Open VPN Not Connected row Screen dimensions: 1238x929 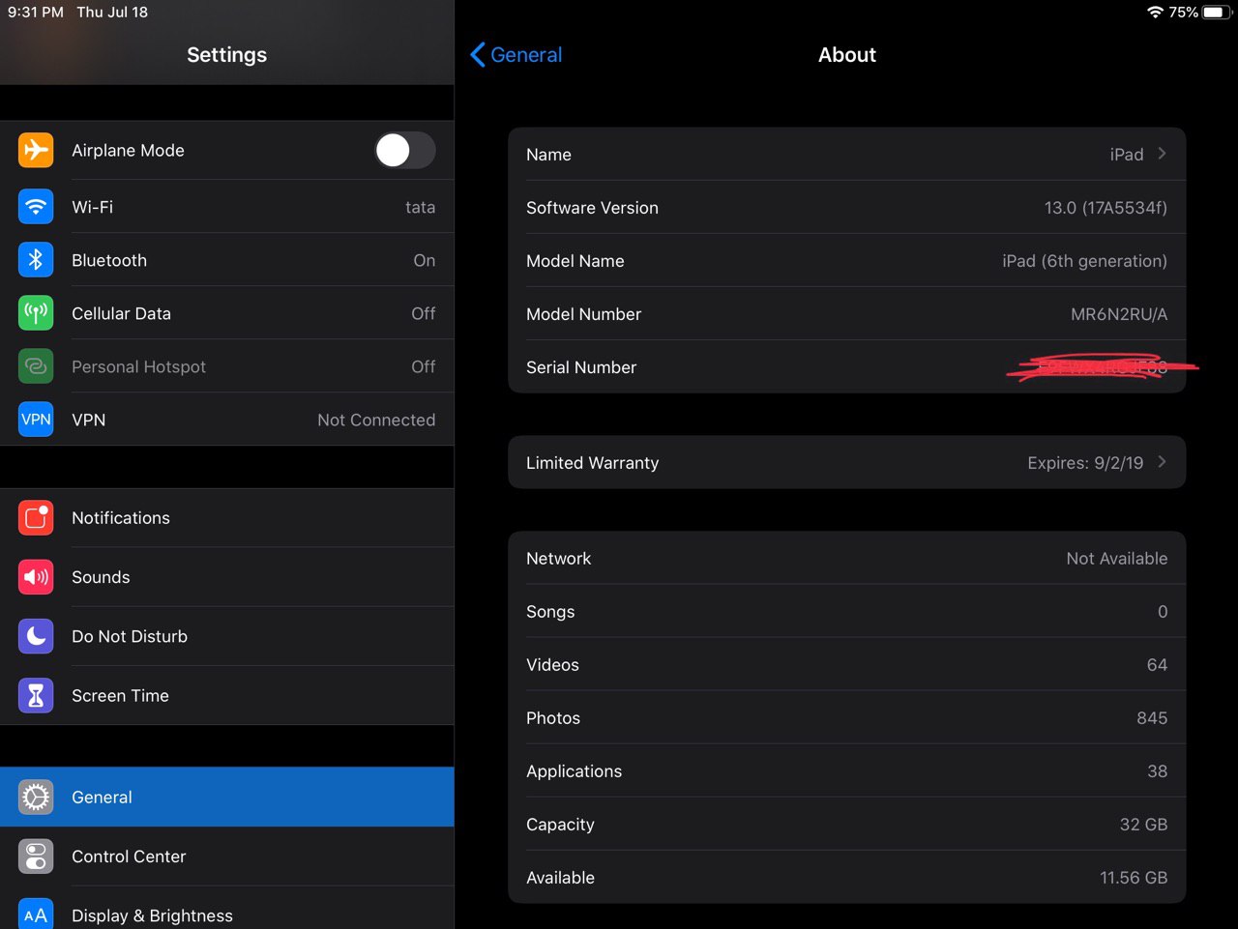(227, 420)
